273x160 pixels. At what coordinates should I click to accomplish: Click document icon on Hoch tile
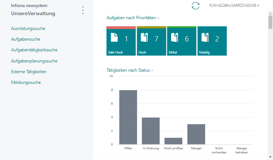(145, 38)
